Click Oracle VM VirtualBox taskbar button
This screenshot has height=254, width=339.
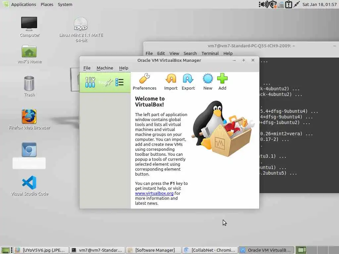266,250
